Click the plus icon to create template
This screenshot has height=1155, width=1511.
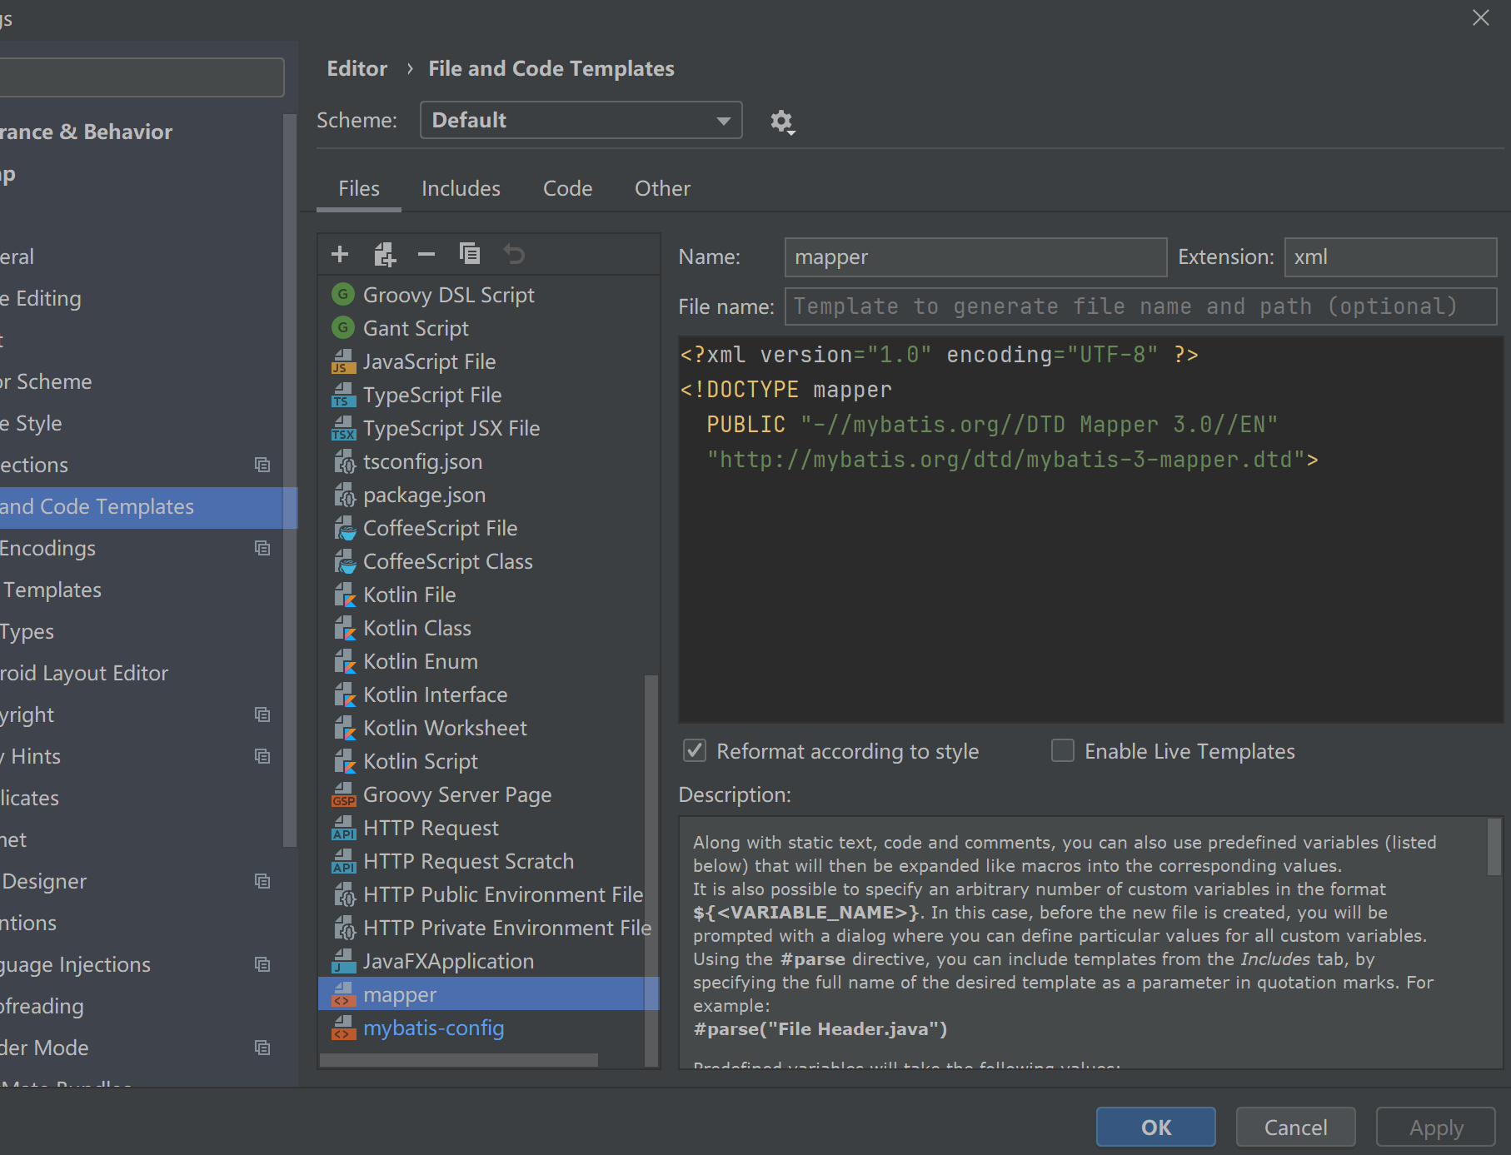click(x=340, y=254)
